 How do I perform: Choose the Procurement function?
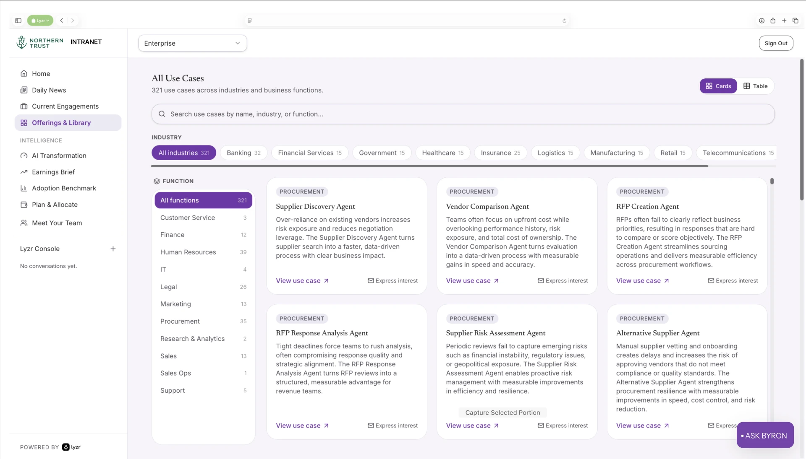pos(204,322)
